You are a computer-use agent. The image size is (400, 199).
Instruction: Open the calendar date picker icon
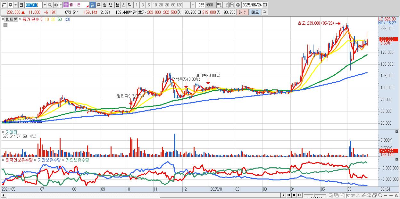[265, 5]
